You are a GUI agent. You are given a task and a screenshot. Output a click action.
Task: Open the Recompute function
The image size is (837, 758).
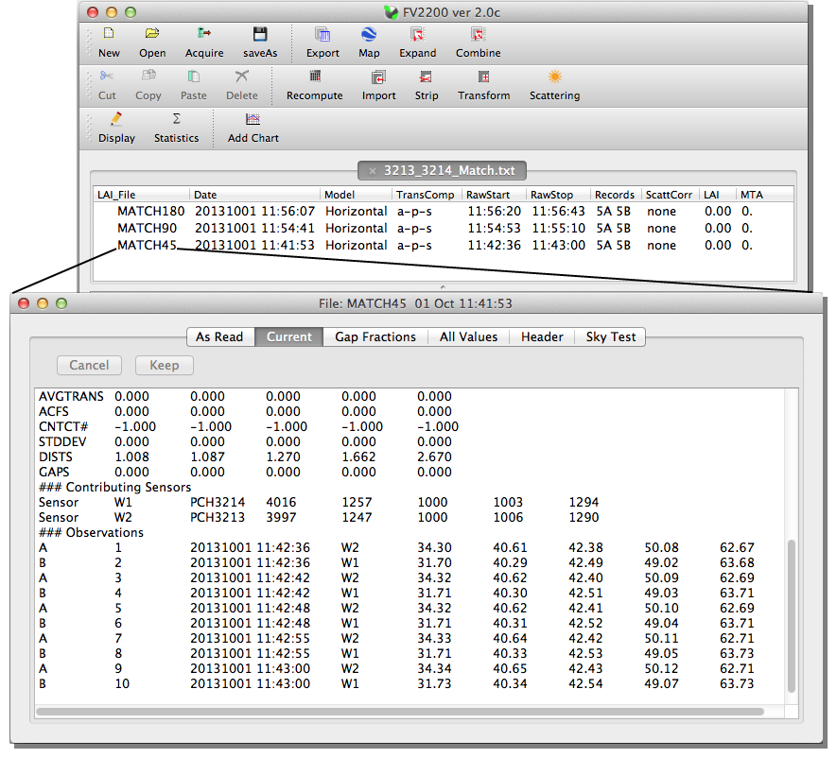(314, 85)
